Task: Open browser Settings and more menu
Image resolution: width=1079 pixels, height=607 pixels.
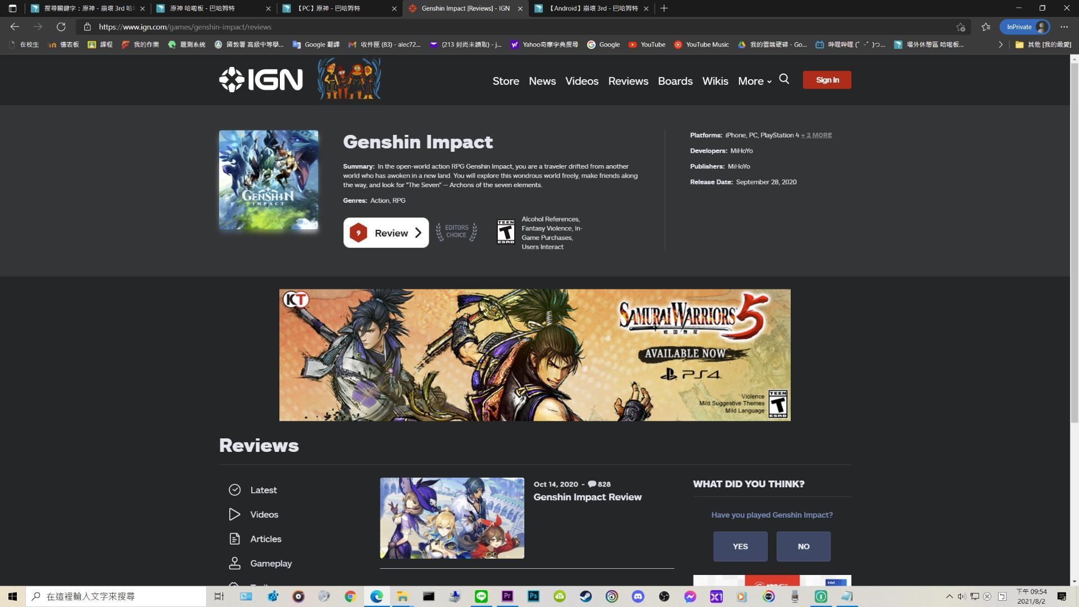Action: click(x=1064, y=27)
